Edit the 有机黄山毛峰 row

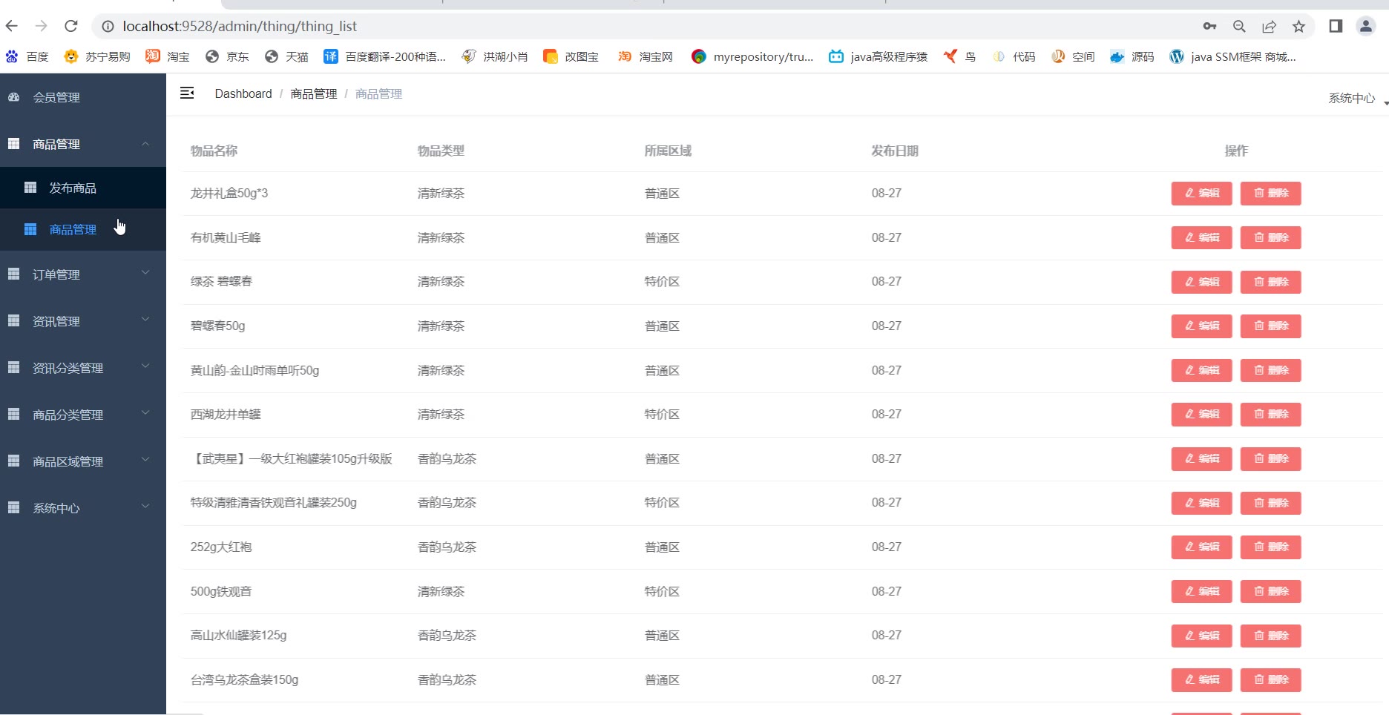click(x=1201, y=238)
